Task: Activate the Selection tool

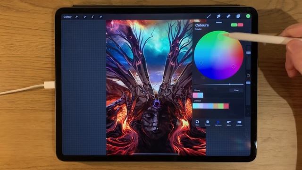Action: pyautogui.click(x=92, y=17)
